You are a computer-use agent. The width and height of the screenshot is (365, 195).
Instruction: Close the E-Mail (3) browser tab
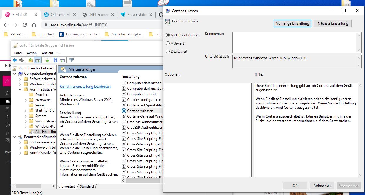coord(36,15)
